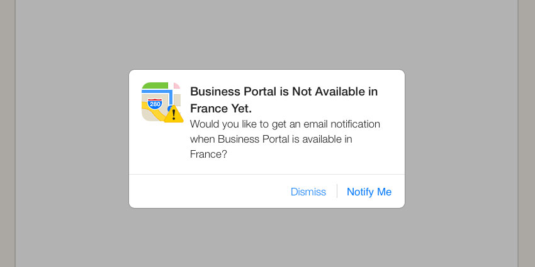This screenshot has width=535, height=267.
Task: Click the word 'France?' ending the message
Action: coord(208,155)
